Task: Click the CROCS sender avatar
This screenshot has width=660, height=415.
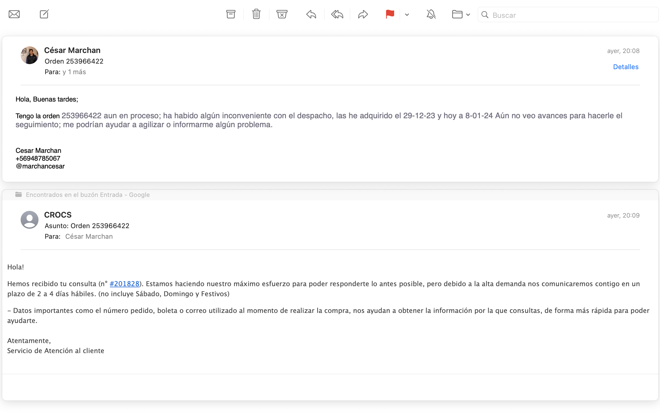Action: (30, 220)
